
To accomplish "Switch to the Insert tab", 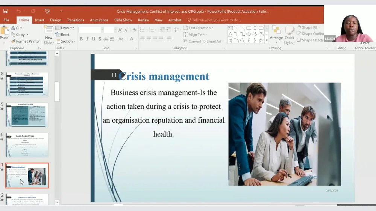I will pyautogui.click(x=39, y=20).
